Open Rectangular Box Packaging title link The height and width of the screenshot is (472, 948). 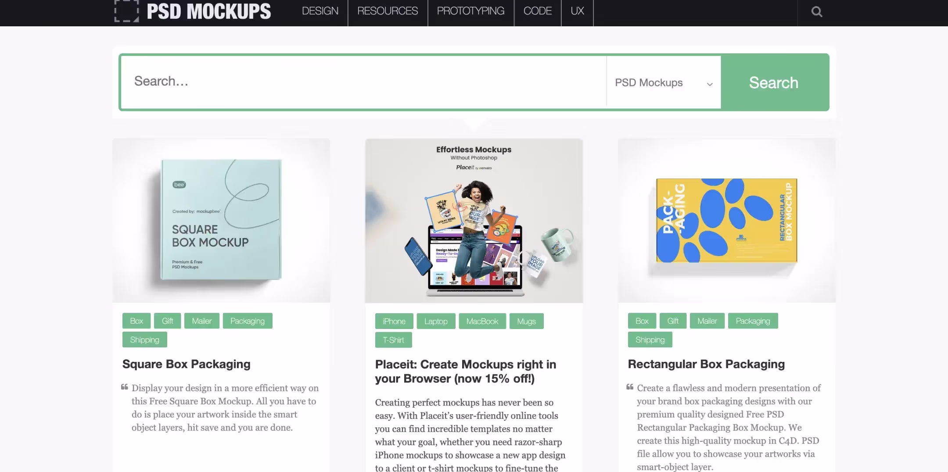(706, 364)
